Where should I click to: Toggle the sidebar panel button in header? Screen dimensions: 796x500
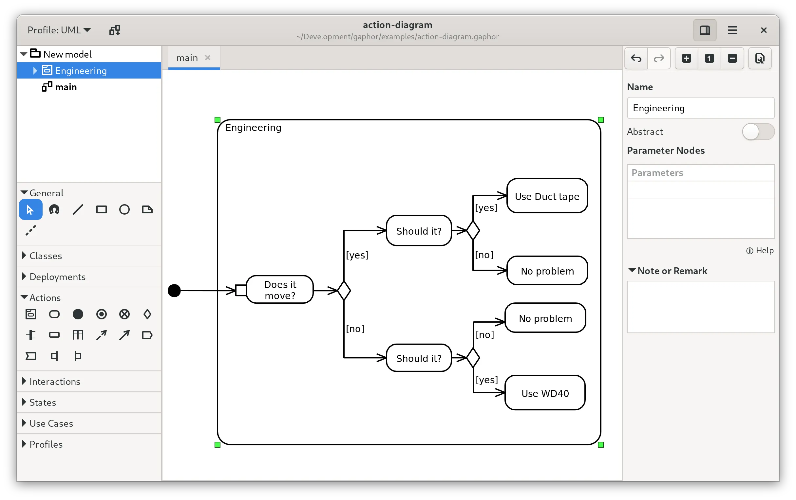coord(704,30)
